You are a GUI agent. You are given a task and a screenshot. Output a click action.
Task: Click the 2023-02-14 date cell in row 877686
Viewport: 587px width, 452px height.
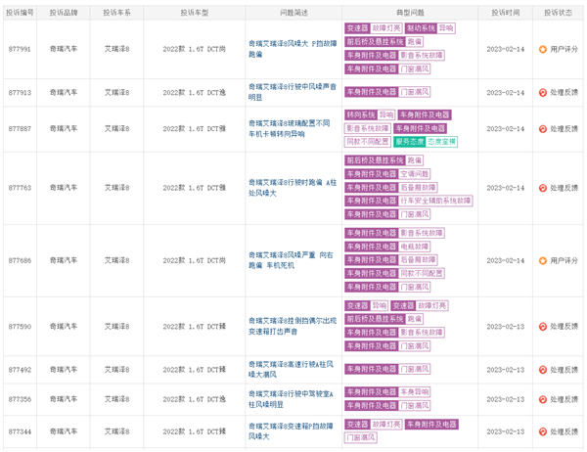coord(506,260)
